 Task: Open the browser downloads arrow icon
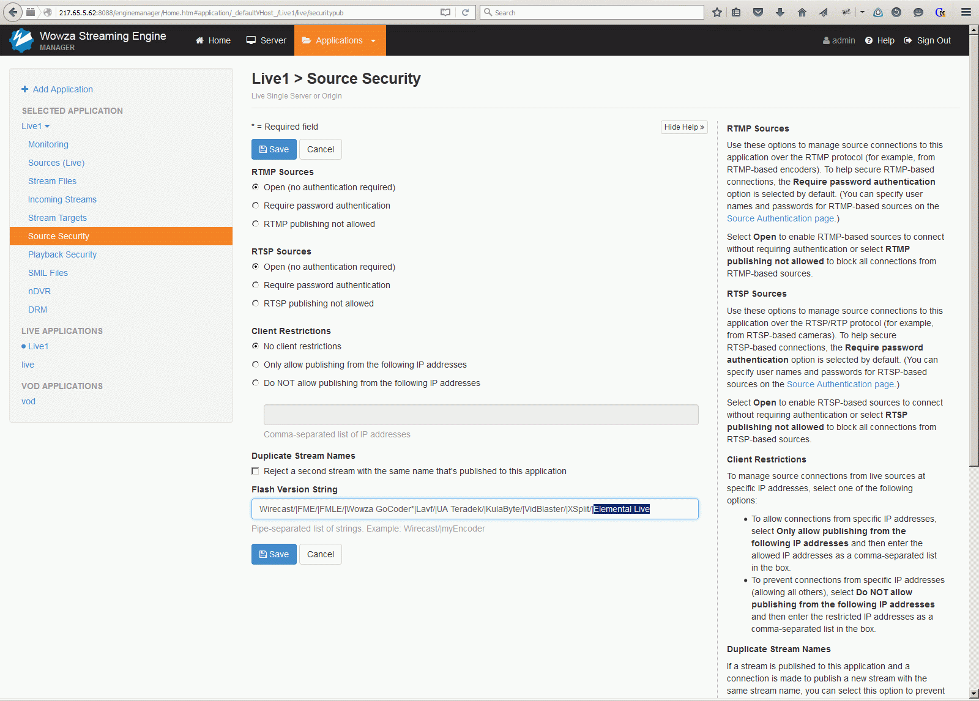[x=780, y=12]
